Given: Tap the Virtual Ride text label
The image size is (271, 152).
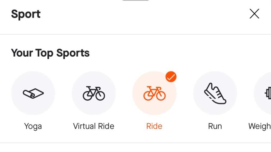Looking at the screenshot, I should pyautogui.click(x=94, y=126).
